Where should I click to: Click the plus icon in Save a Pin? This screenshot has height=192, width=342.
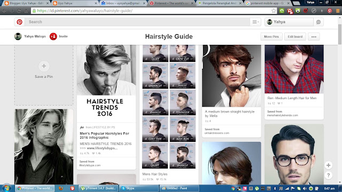44,66
